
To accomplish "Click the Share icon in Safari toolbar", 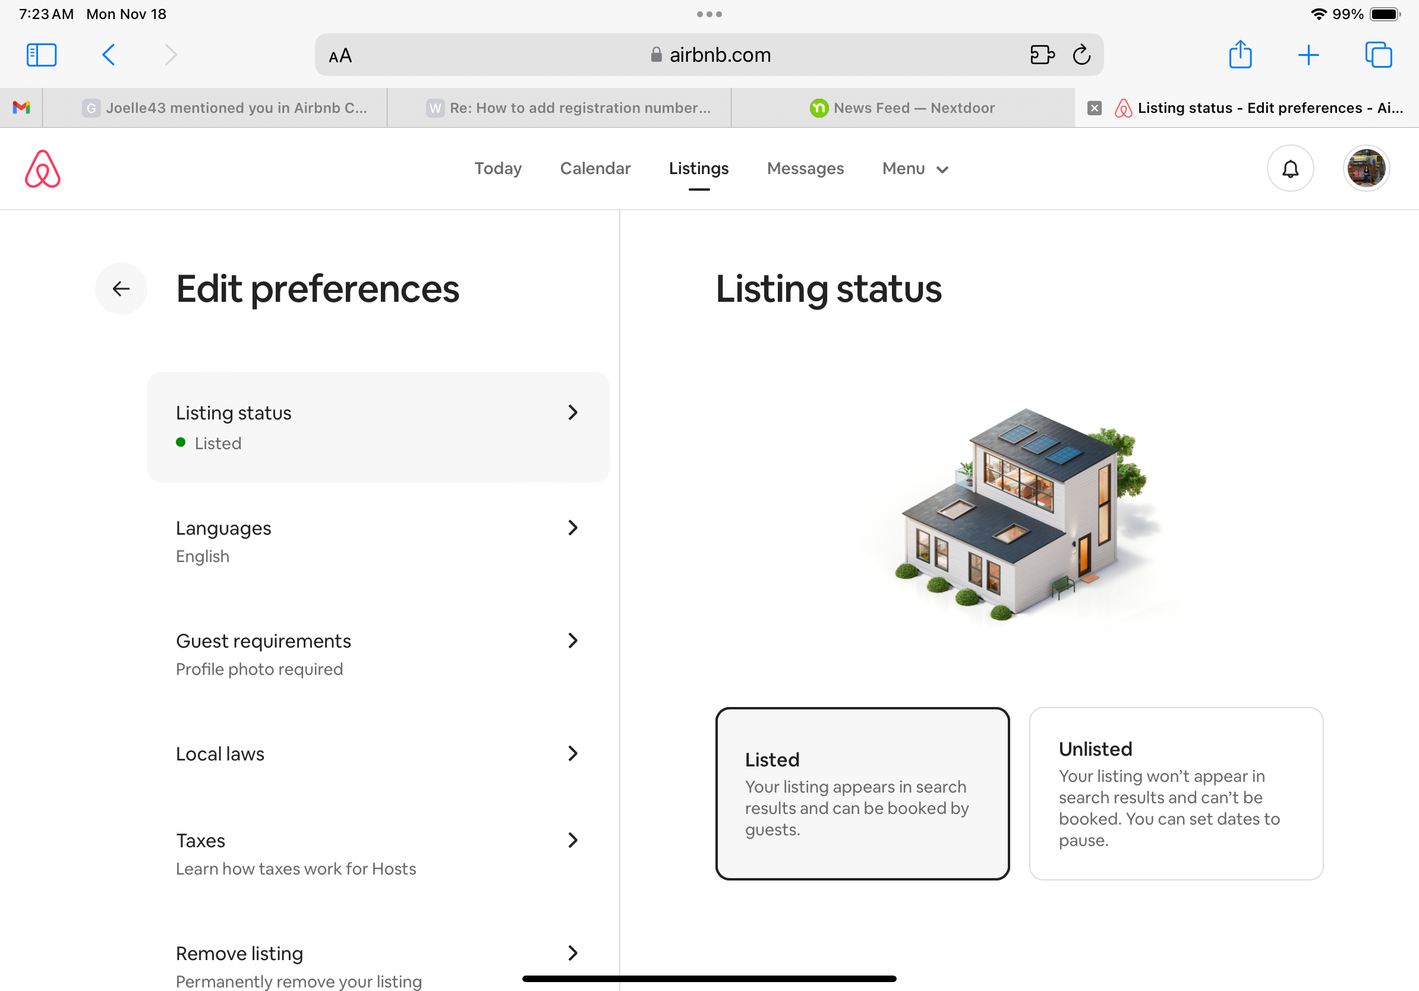I will point(1240,55).
